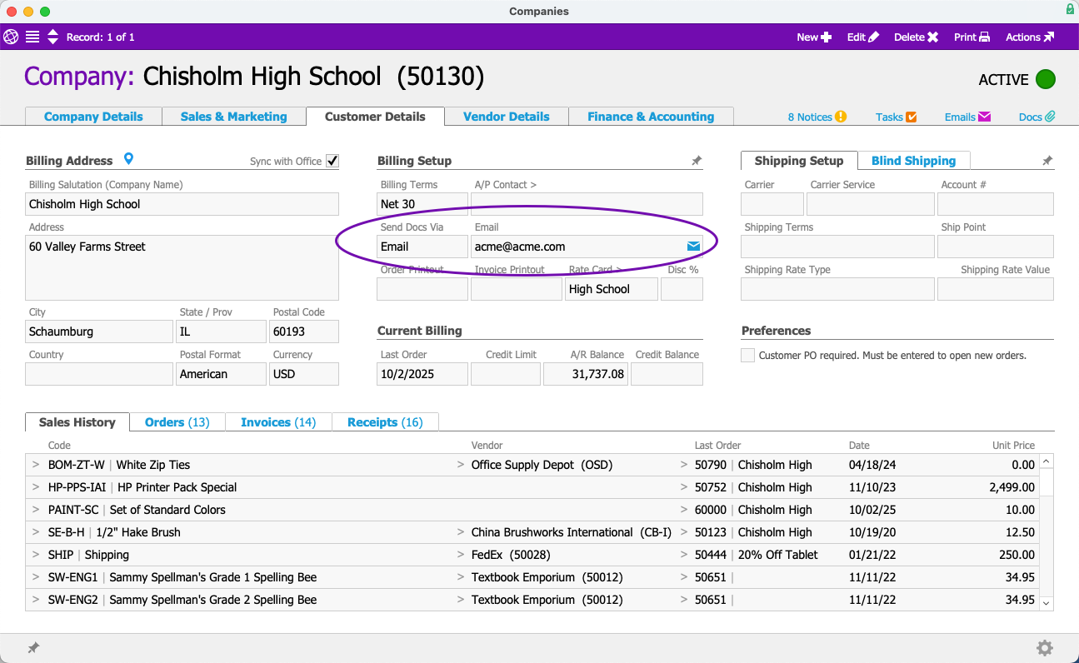Screen dimensions: 1079x663
Task: Open the Finance & Accounting tab
Action: coord(651,117)
